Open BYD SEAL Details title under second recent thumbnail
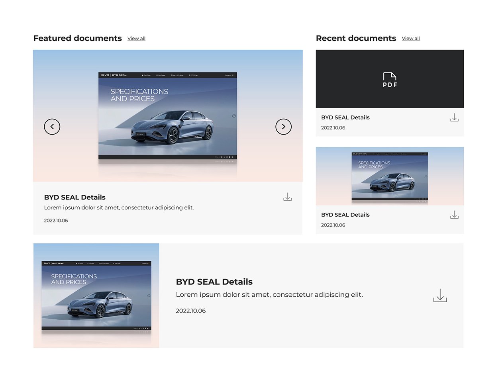498x366 pixels. pos(345,215)
